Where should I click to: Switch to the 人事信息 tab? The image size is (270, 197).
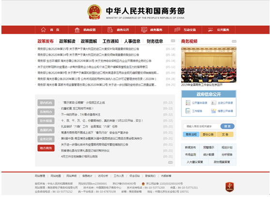[x=132, y=41]
